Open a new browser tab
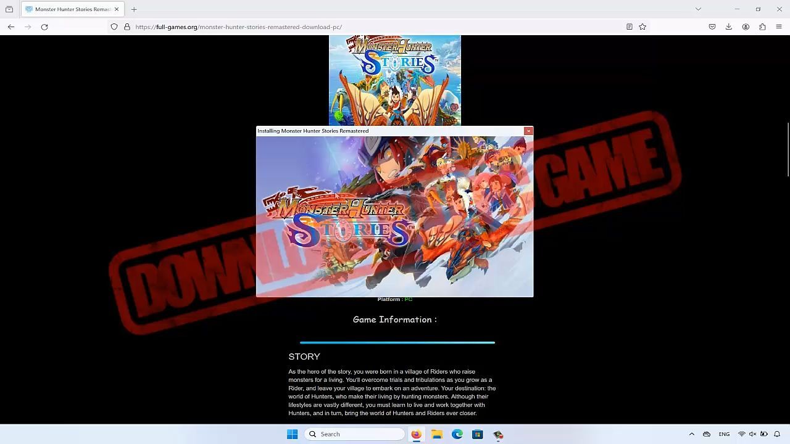Viewport: 790px width, 444px height. pos(134,9)
